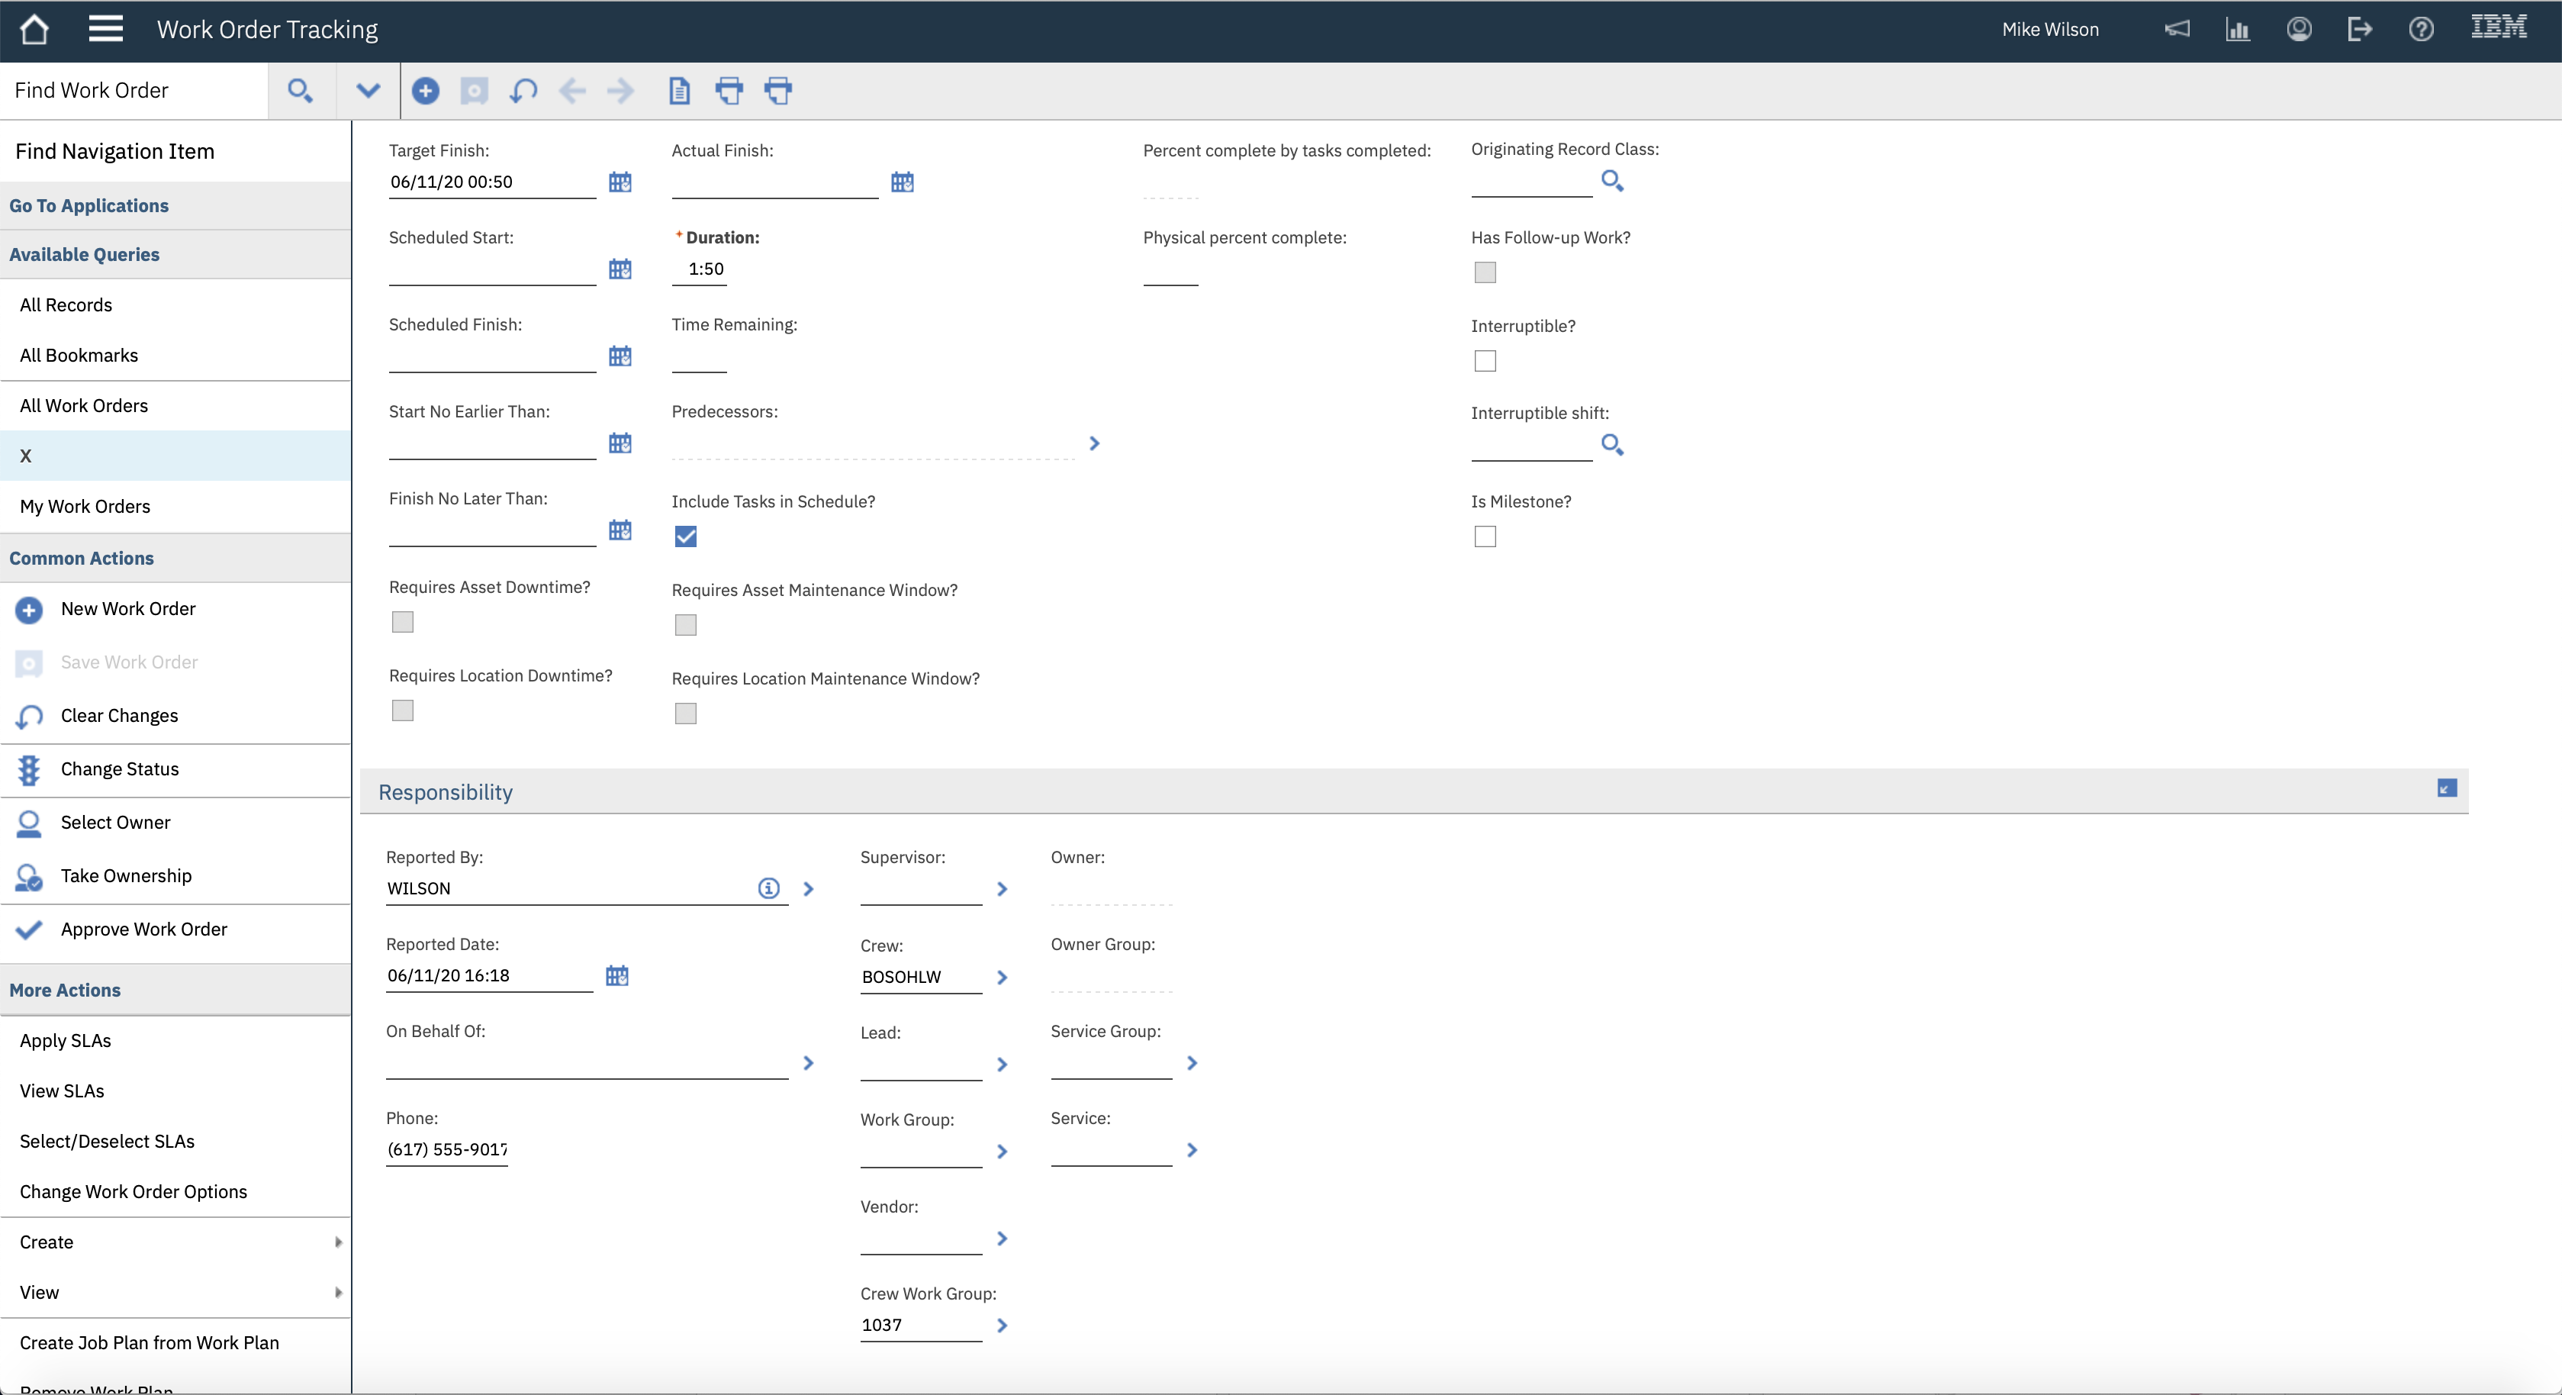Select All Work Orders query
Image resolution: width=2562 pixels, height=1395 pixels.
[84, 406]
